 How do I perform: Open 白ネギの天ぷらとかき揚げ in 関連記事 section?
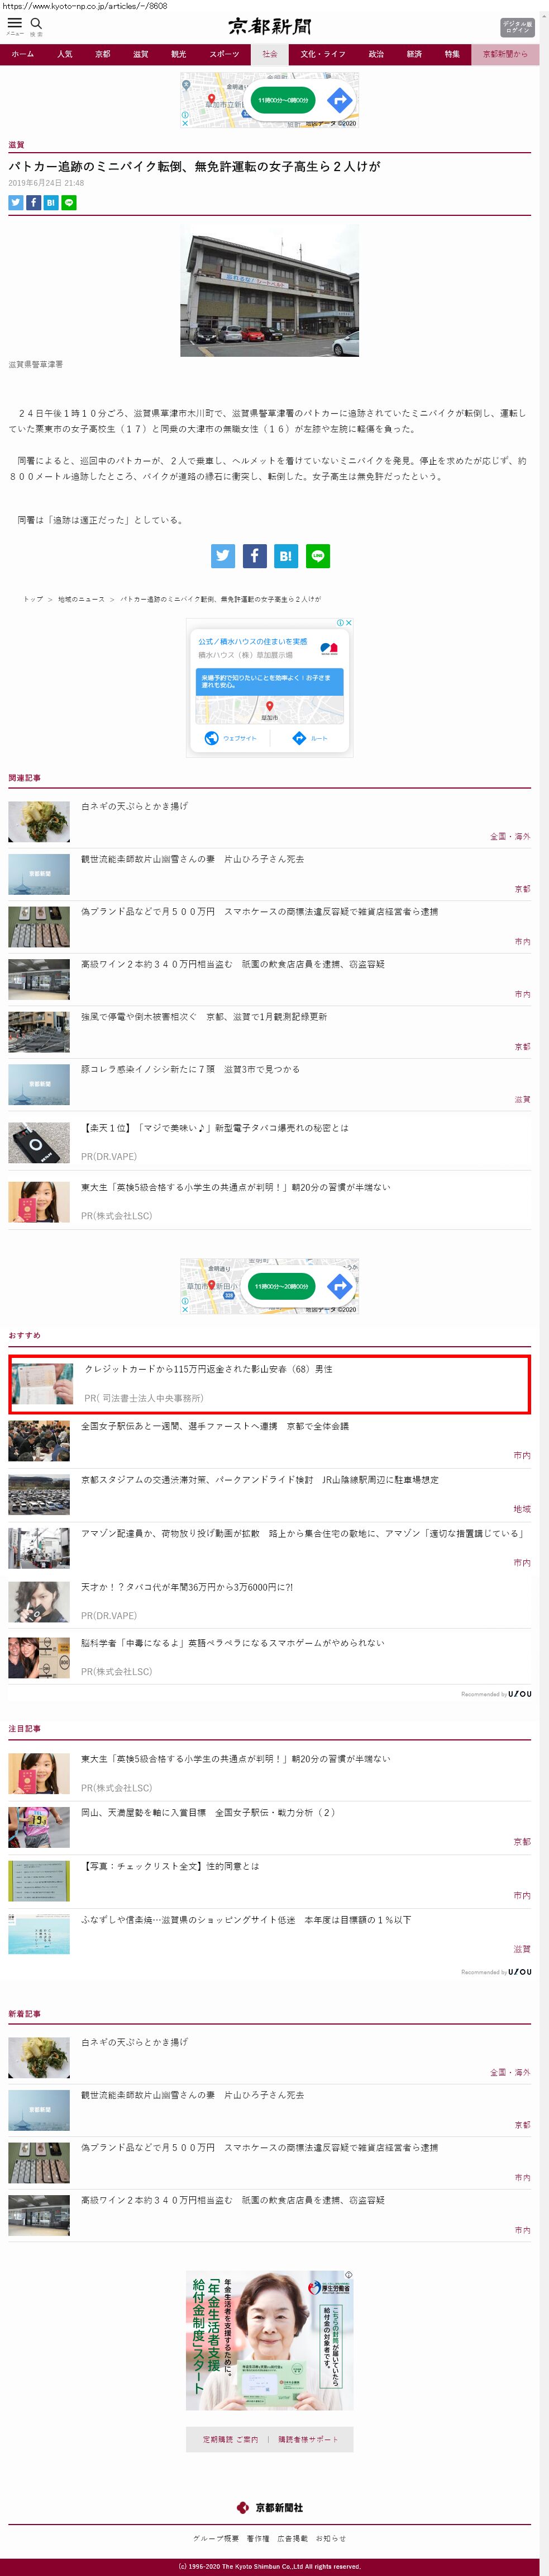tap(133, 806)
